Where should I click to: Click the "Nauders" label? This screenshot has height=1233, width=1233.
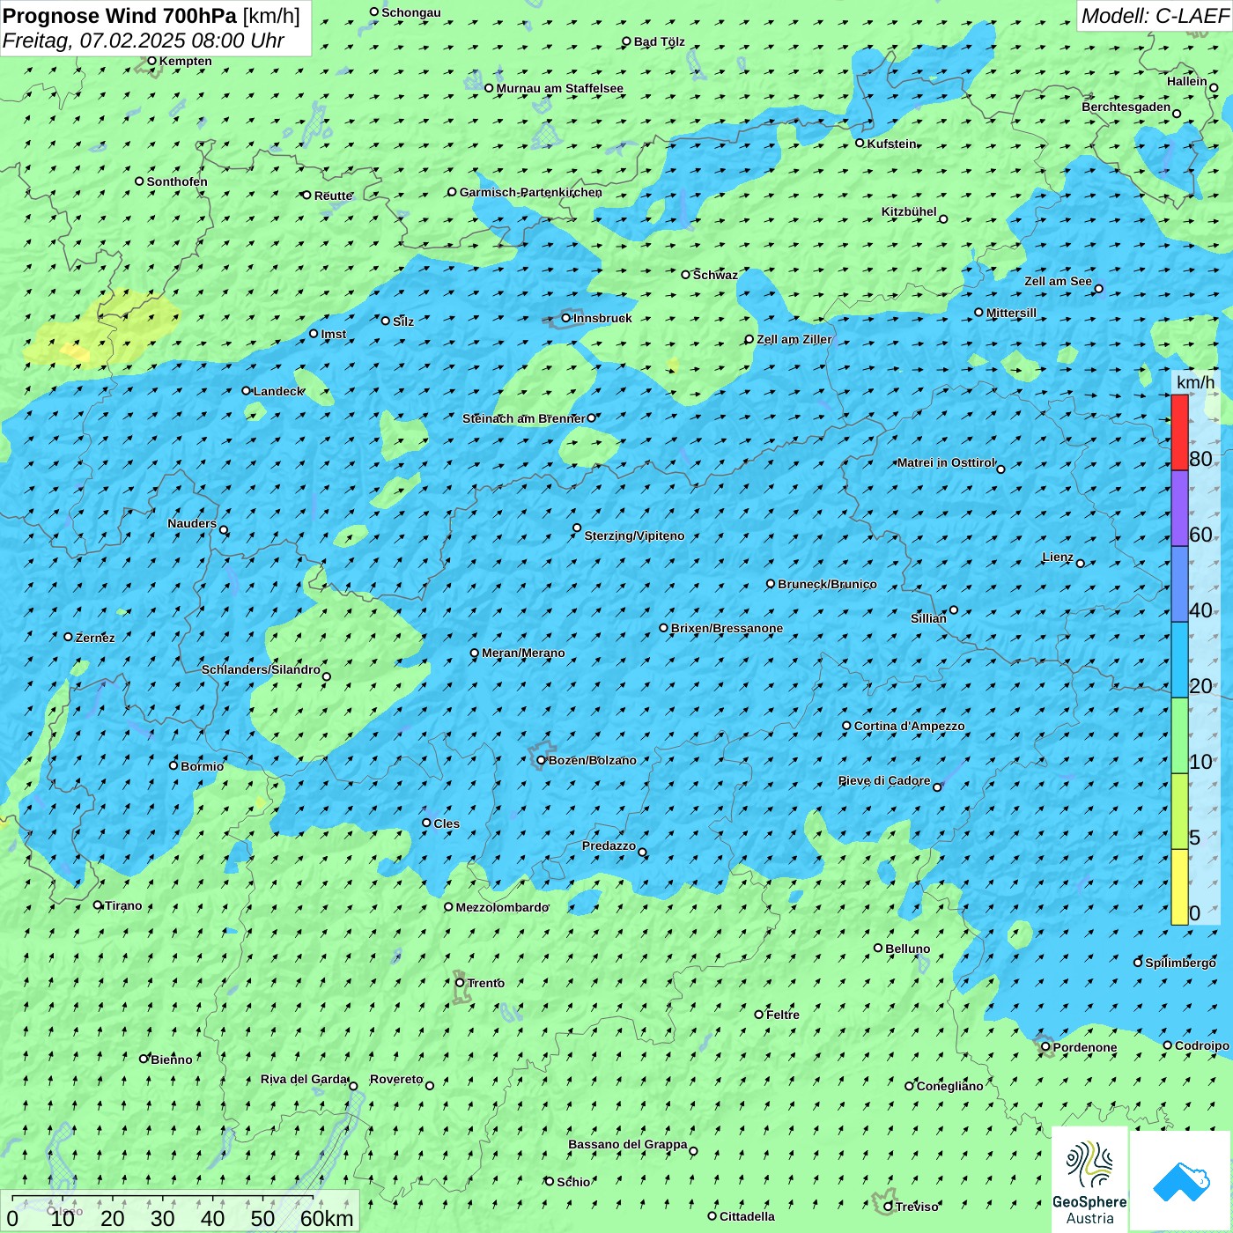tap(192, 523)
